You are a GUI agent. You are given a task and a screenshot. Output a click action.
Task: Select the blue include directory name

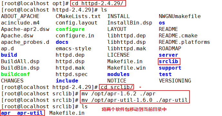(67, 81)
